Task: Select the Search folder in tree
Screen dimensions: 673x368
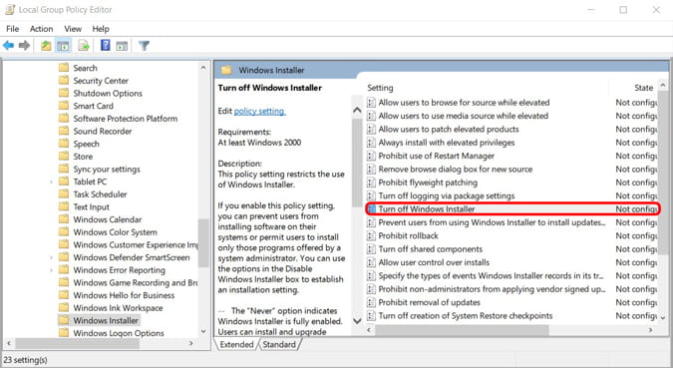Action: point(85,68)
